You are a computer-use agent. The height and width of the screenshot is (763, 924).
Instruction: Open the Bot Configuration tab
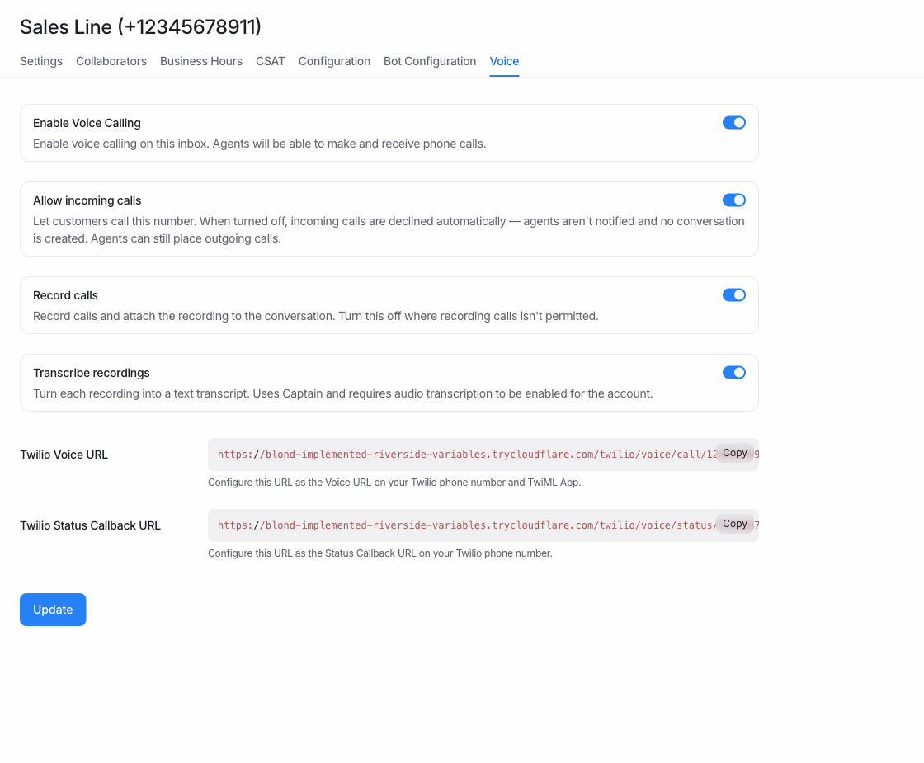(430, 61)
